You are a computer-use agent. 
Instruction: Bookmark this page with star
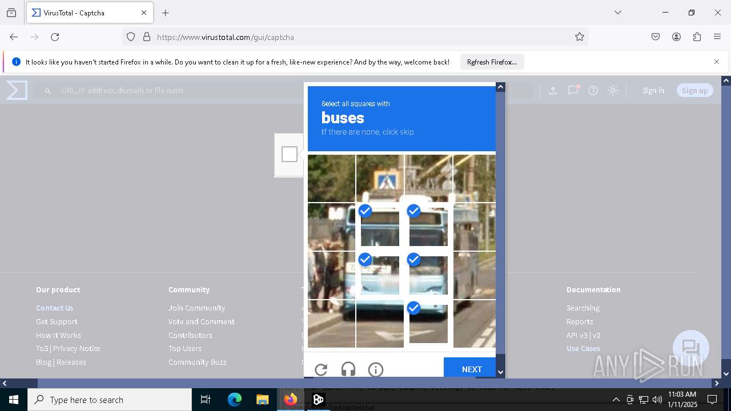coord(580,37)
